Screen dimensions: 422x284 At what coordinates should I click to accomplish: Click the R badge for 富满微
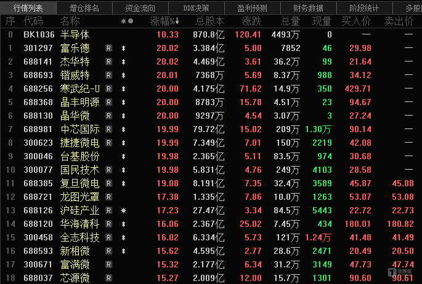108,265
